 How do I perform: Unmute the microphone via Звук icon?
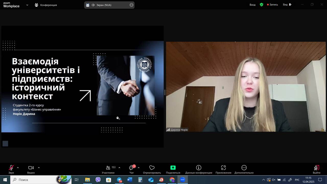11,168
